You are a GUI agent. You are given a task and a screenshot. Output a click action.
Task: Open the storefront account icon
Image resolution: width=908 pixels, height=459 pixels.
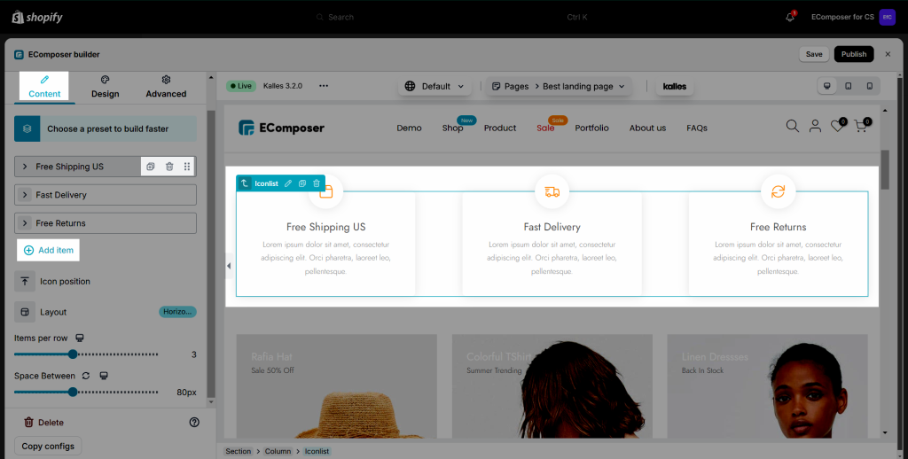[x=815, y=126]
